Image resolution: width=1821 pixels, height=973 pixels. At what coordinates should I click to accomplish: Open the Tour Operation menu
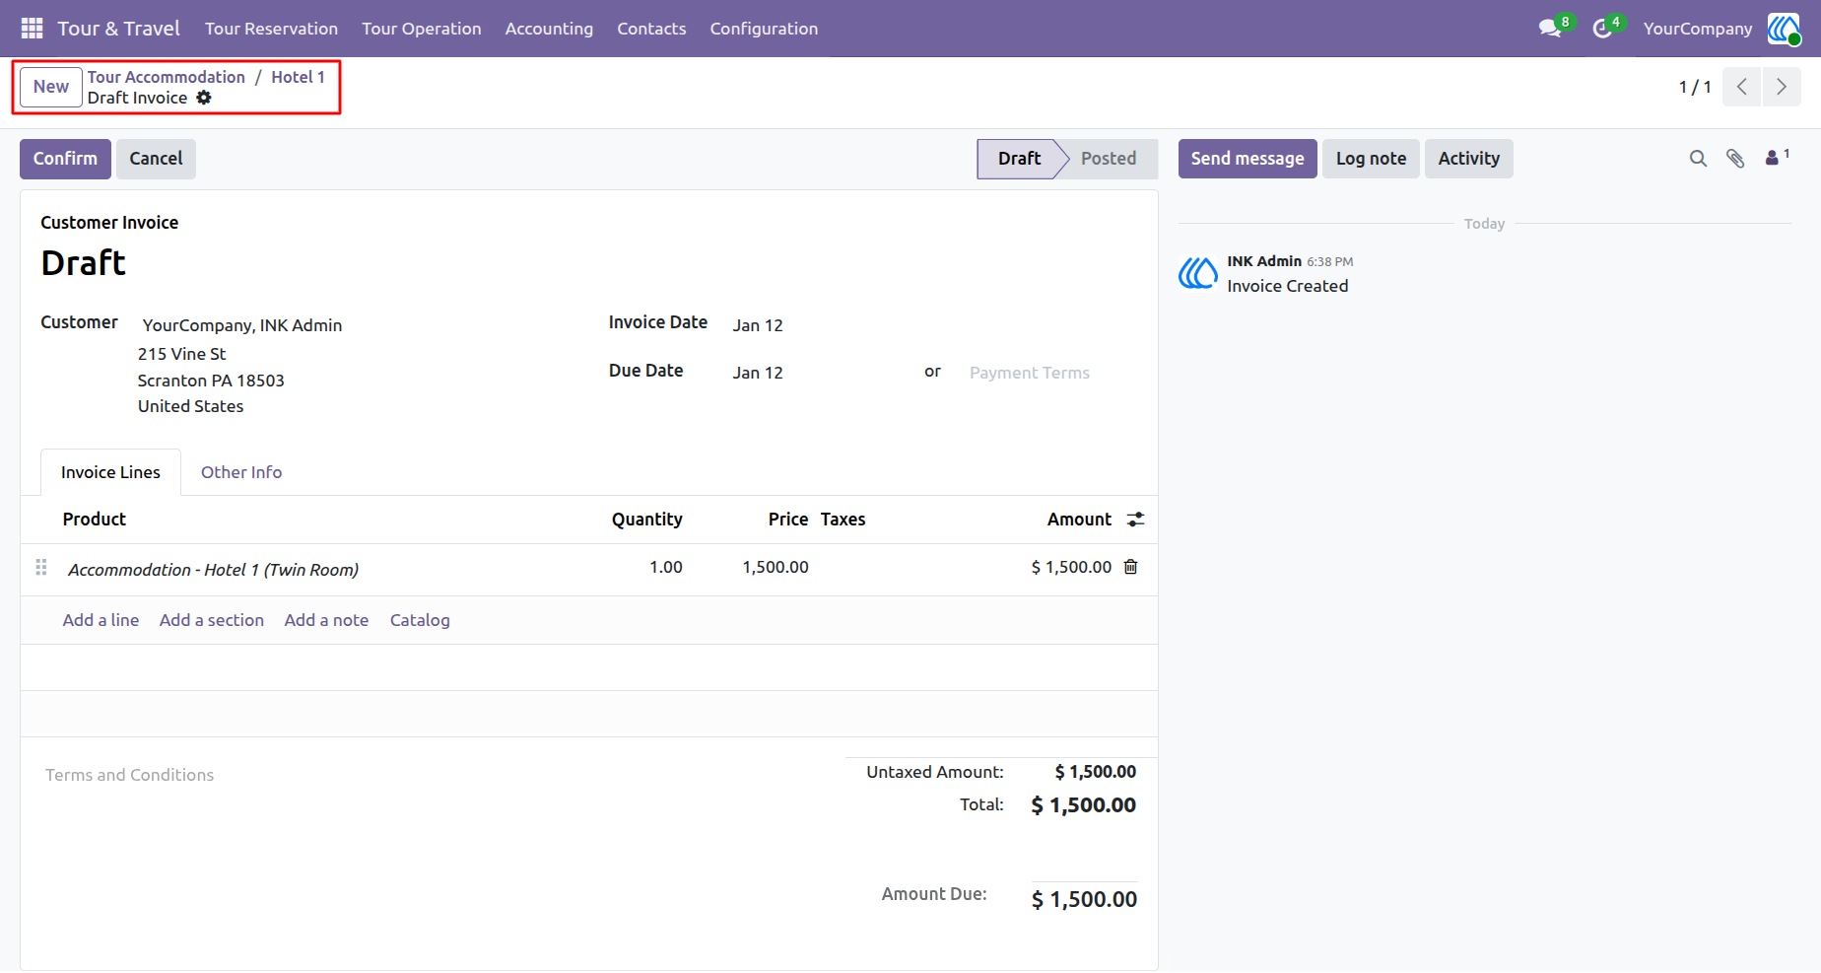click(422, 29)
